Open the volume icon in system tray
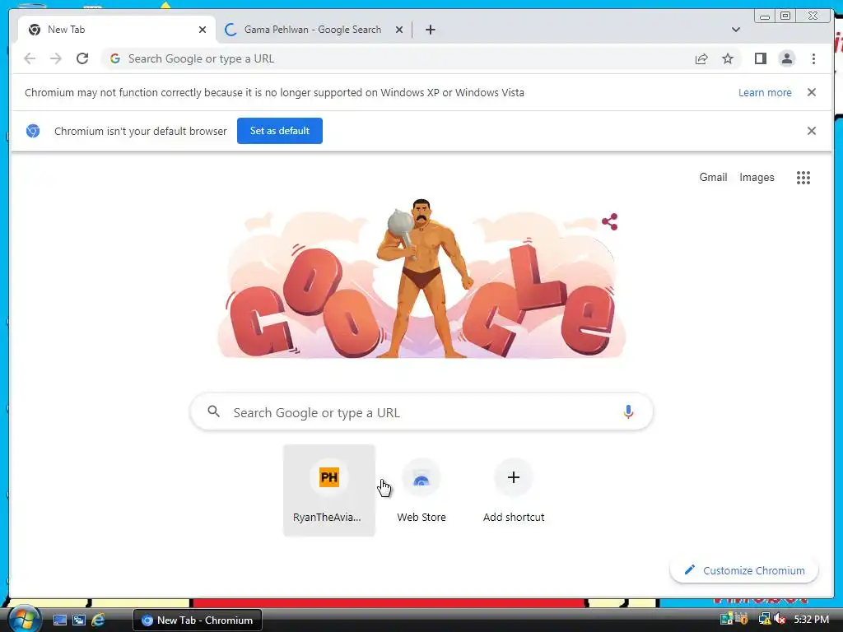This screenshot has height=632, width=843. coord(780,619)
